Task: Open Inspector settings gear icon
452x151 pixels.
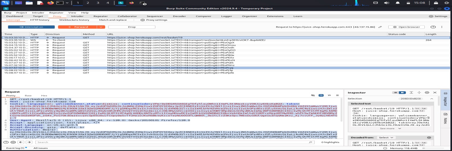Action: 427,93
